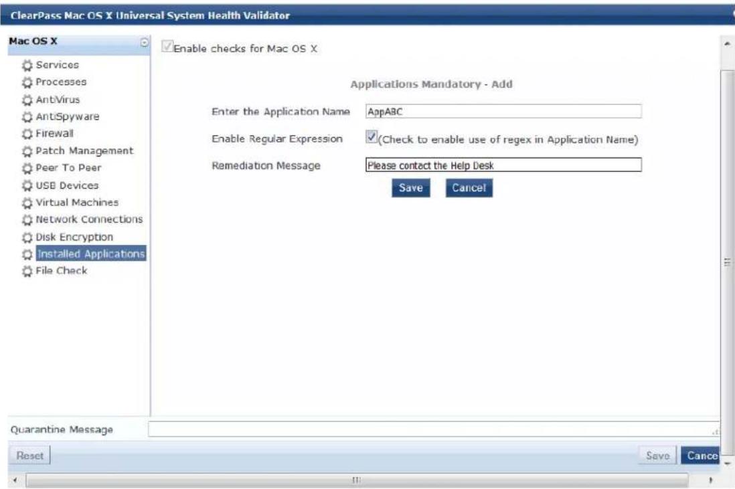Open Network Connections checks
Image resolution: width=735 pixels, height=489 pixels.
[x=89, y=219]
